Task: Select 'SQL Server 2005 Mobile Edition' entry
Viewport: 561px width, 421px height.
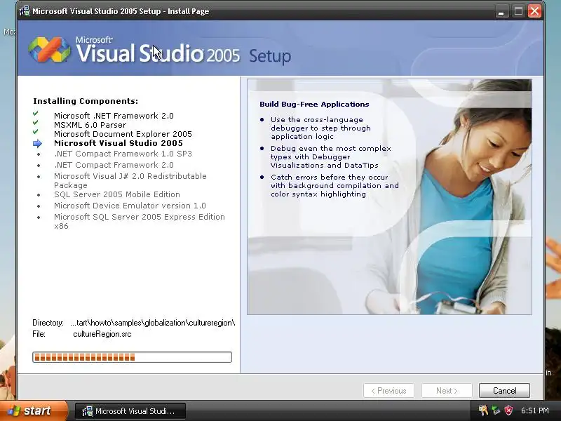Action: [x=117, y=194]
